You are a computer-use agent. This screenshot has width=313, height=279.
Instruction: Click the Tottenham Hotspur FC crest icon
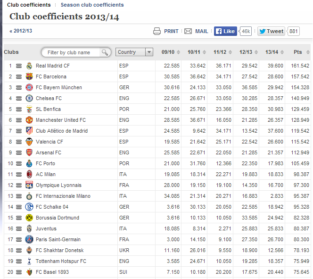(x=29, y=261)
